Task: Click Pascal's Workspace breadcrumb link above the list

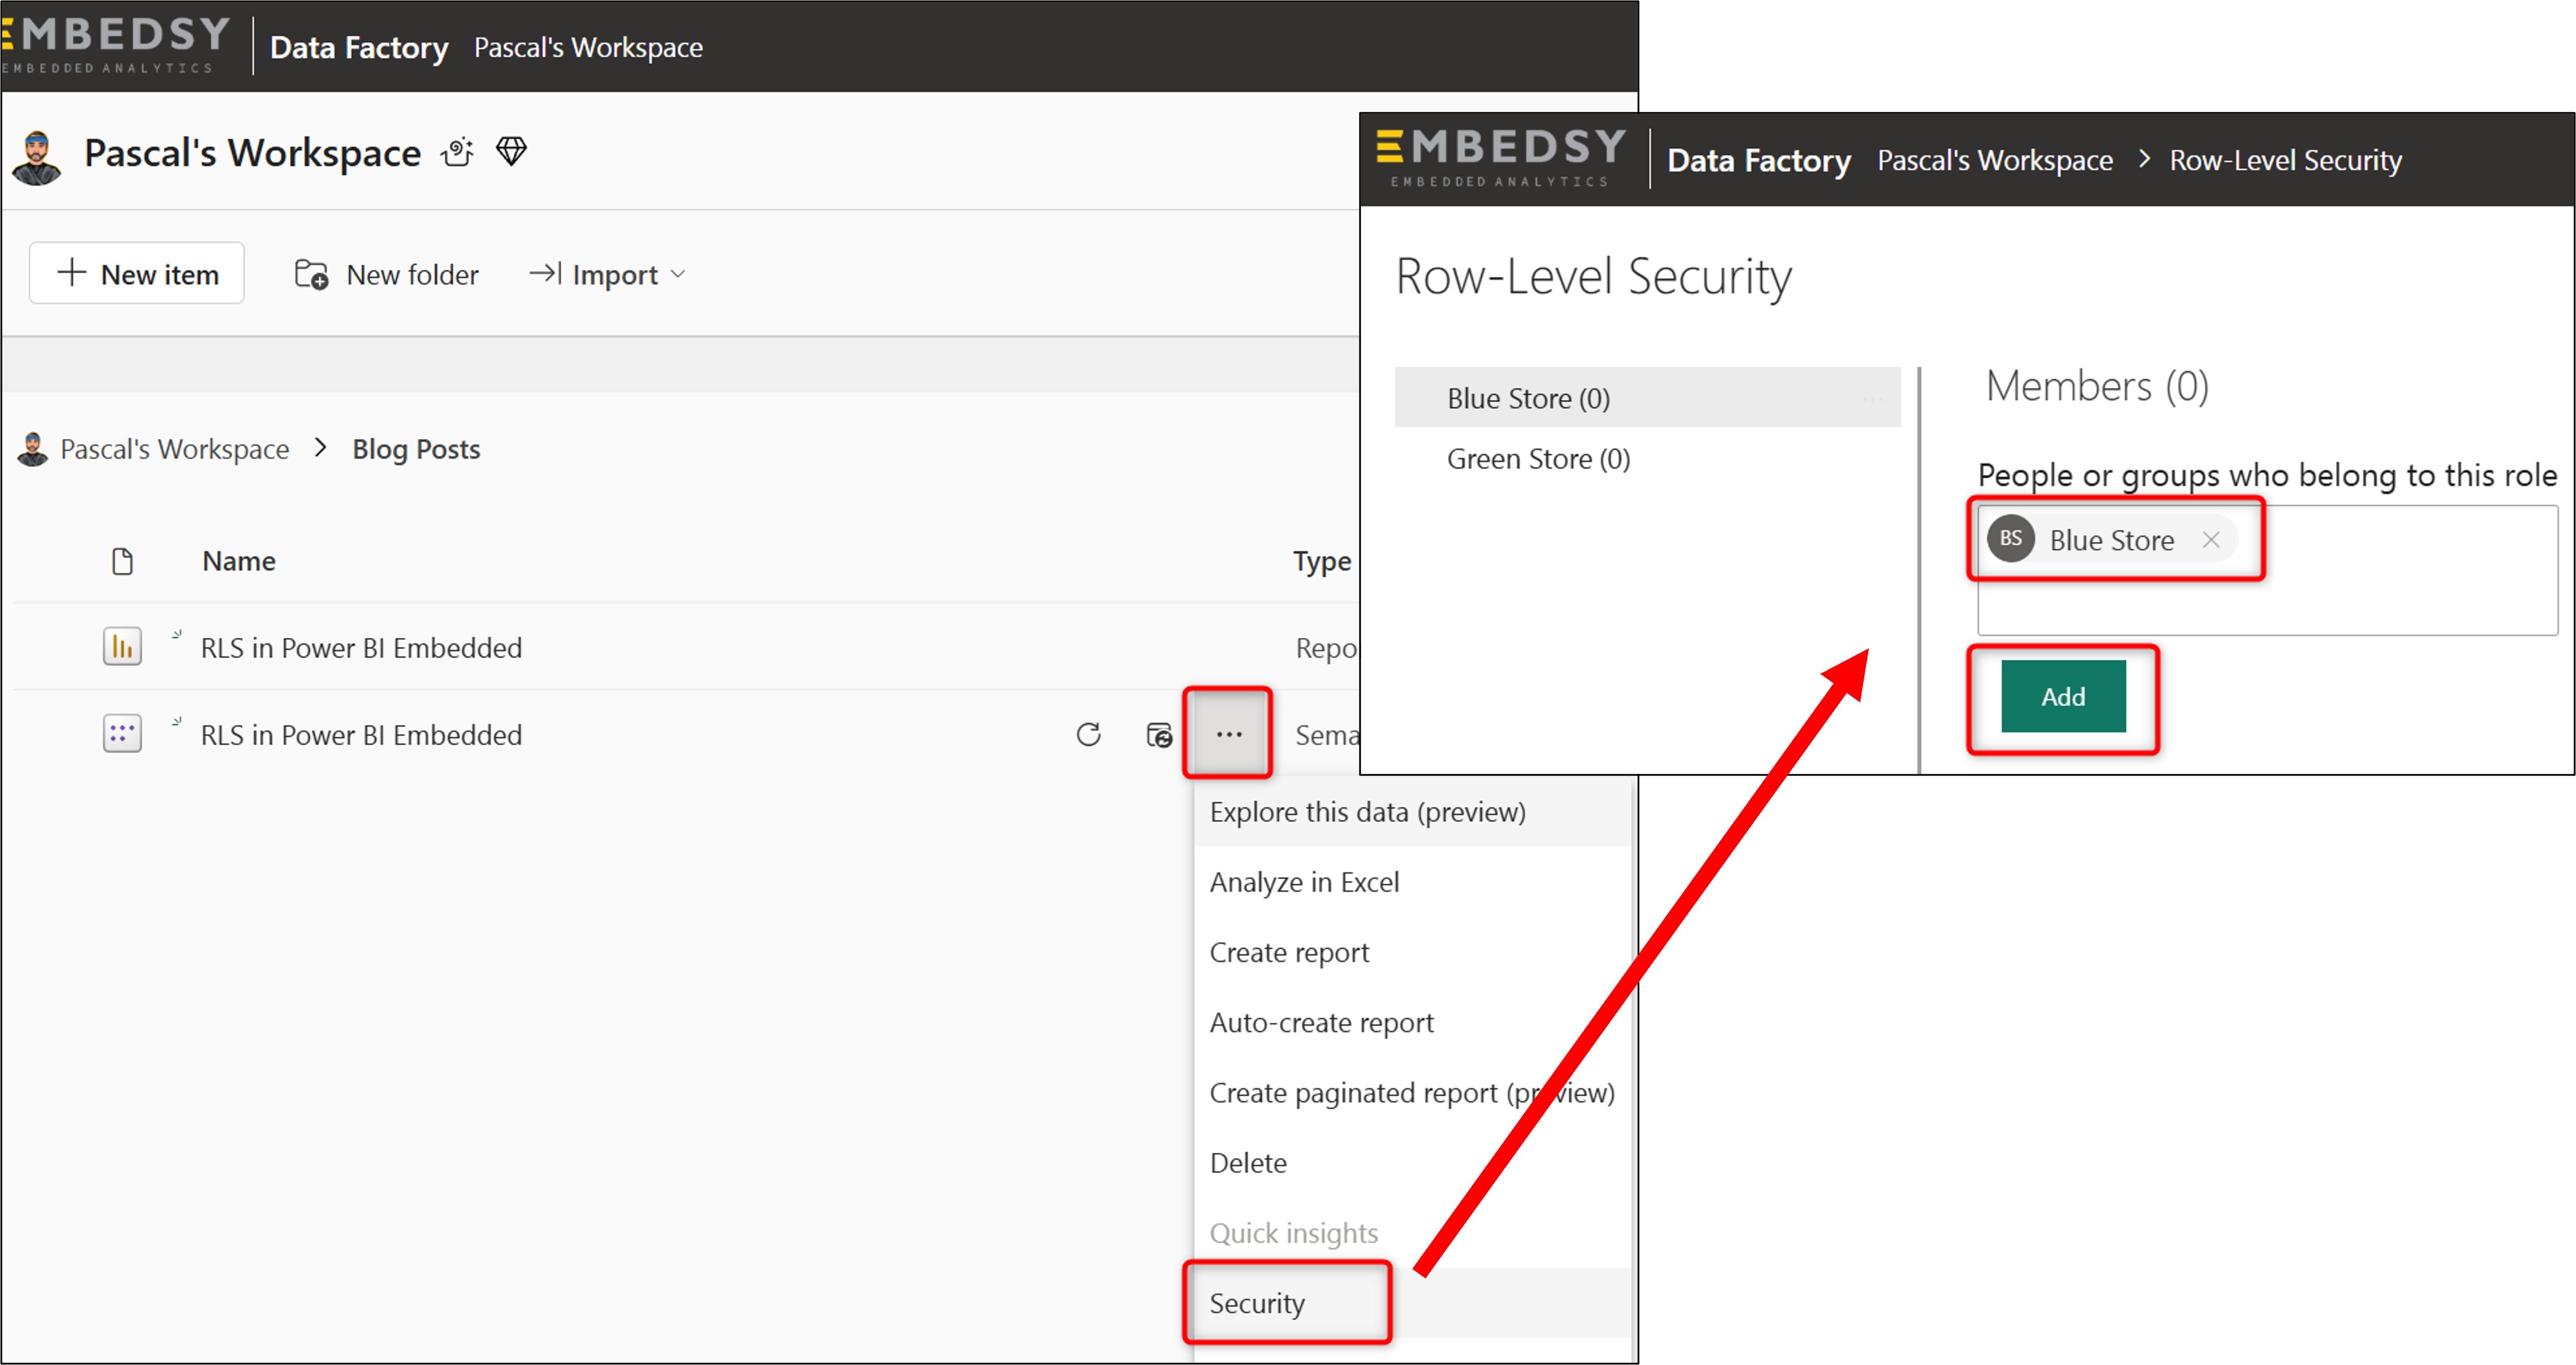Action: 174,450
